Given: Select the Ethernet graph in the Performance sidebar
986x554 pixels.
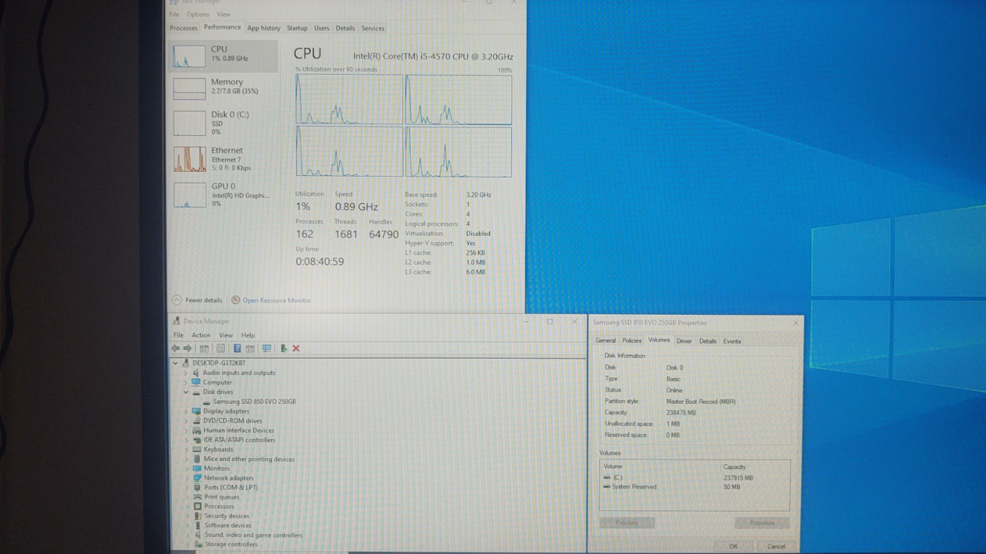Looking at the screenshot, I should pos(190,159).
